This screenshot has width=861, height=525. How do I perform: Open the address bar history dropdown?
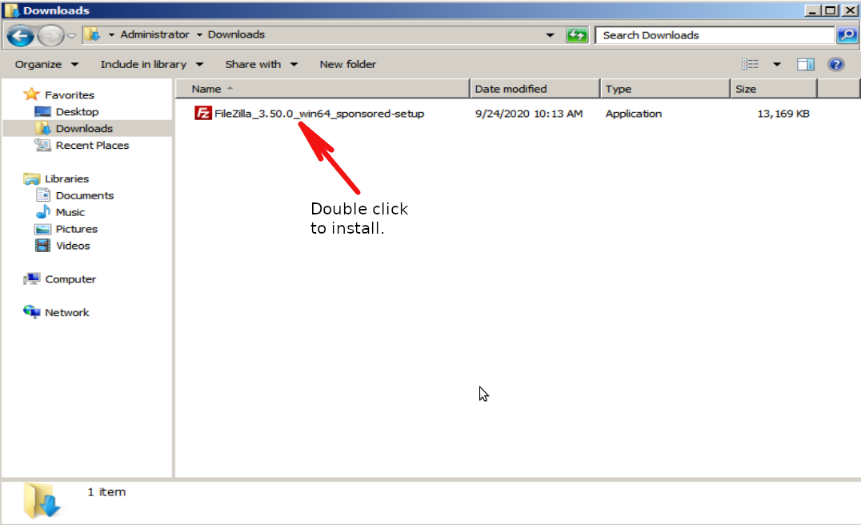[550, 35]
